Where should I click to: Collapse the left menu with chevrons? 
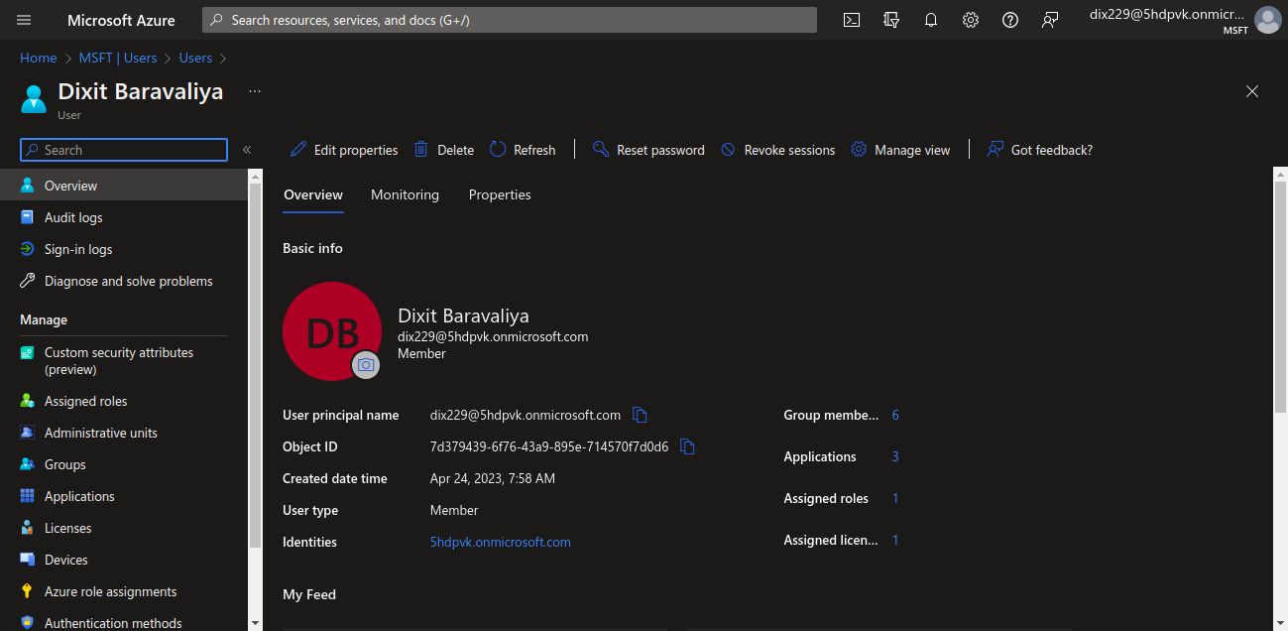pyautogui.click(x=247, y=150)
